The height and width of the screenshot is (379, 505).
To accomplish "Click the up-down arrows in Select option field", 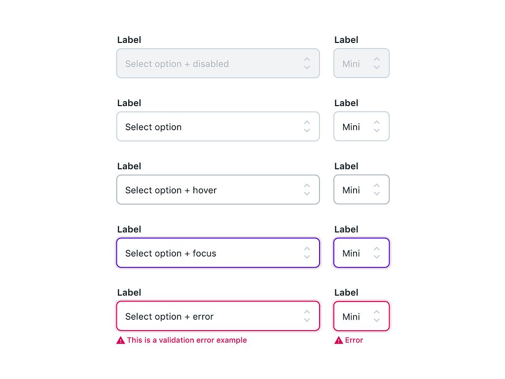I will point(306,126).
